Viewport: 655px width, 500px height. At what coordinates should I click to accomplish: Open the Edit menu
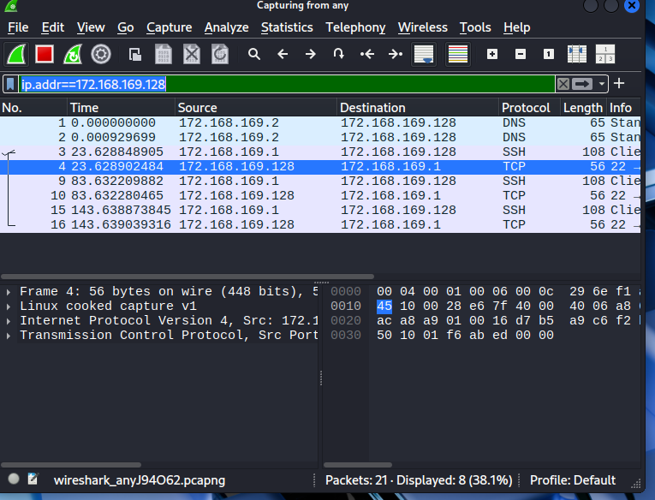point(52,27)
